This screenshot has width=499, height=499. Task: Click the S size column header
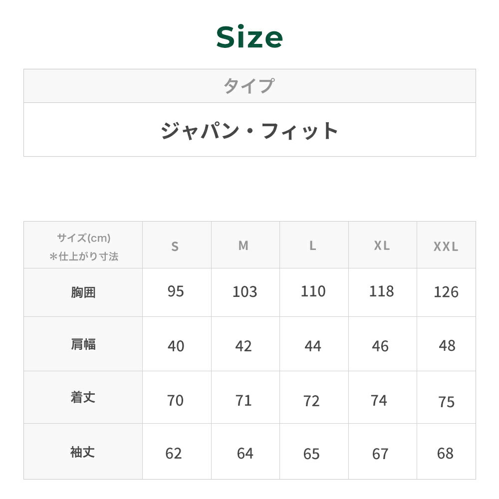tap(175, 246)
